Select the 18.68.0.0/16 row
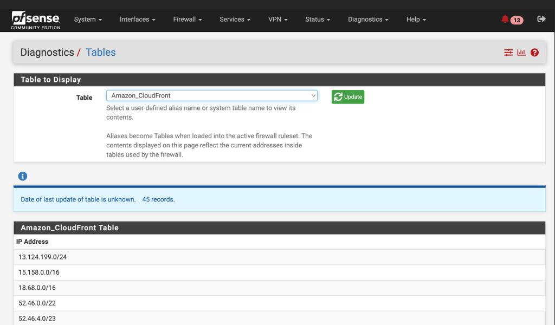The height and width of the screenshot is (325, 555). (x=280, y=288)
